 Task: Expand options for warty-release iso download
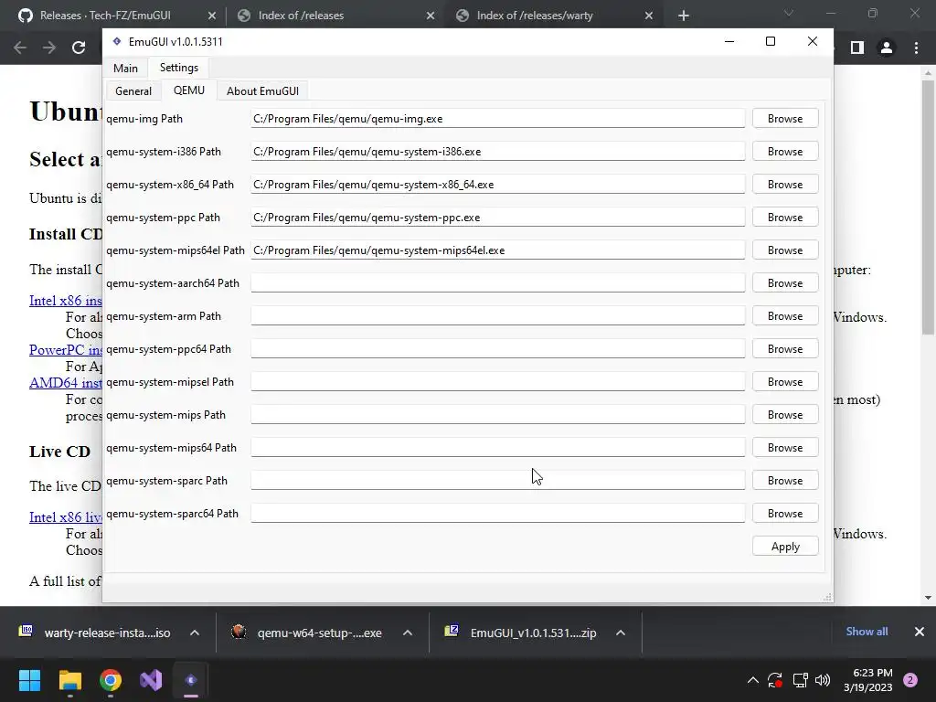tap(195, 633)
